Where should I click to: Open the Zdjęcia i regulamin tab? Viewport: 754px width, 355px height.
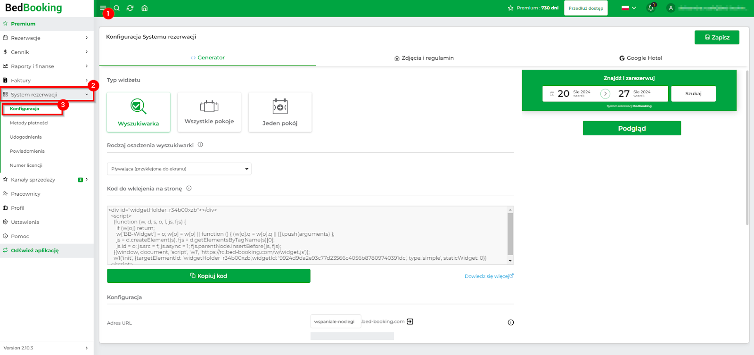(x=424, y=58)
